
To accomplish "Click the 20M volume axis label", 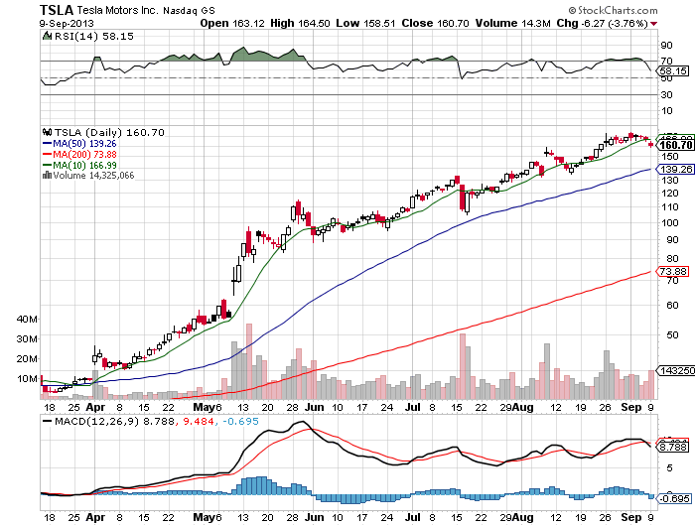I will (27, 359).
